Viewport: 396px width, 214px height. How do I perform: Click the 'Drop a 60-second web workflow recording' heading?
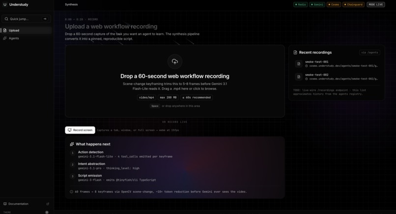(175, 76)
